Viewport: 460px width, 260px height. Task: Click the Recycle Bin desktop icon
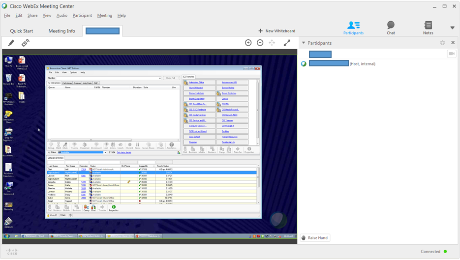[8, 80]
